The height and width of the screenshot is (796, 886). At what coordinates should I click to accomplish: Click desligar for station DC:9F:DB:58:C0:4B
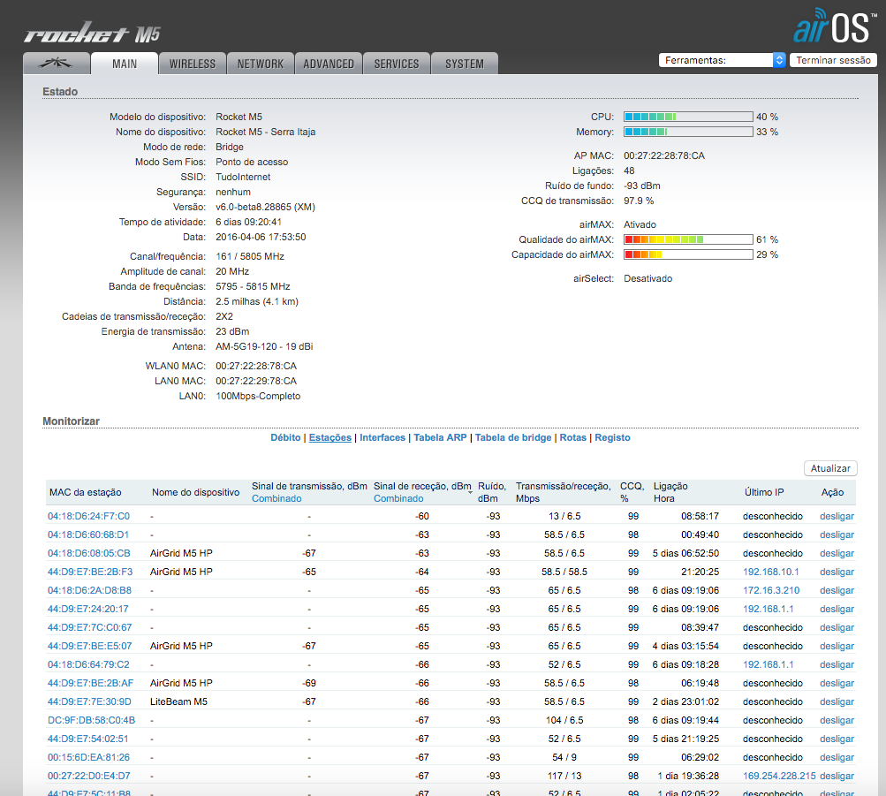tap(837, 720)
